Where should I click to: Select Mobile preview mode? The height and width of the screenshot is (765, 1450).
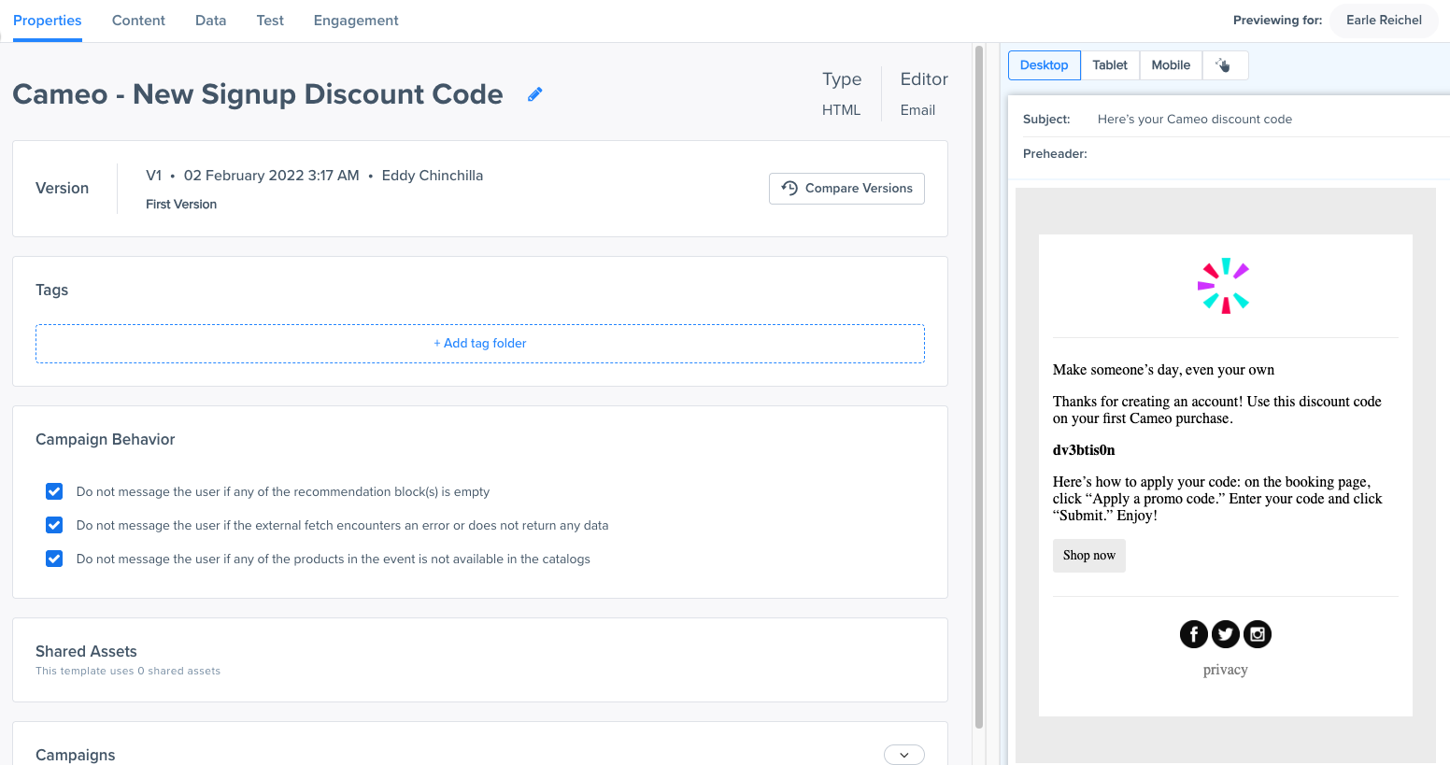1171,65
